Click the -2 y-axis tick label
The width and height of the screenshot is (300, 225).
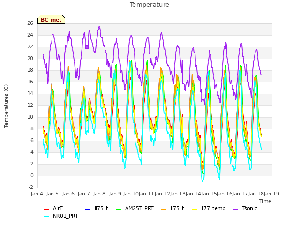pos(31,187)
